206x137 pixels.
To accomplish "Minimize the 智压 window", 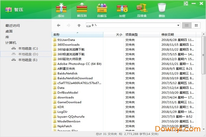I will tap(194, 3).
